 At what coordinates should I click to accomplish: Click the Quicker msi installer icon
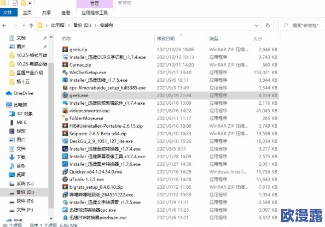tap(65, 172)
